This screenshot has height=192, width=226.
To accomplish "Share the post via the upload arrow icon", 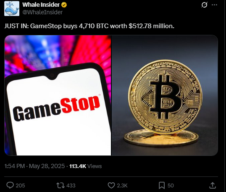I will click(x=213, y=185).
